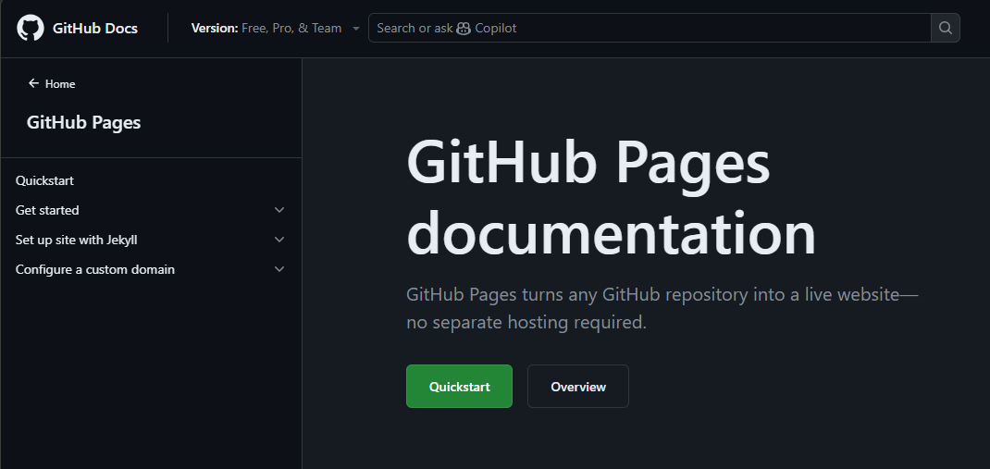
Task: Click the intro text about live website
Action: coord(662,309)
